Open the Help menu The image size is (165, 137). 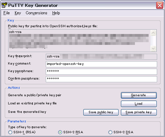pos(56,13)
